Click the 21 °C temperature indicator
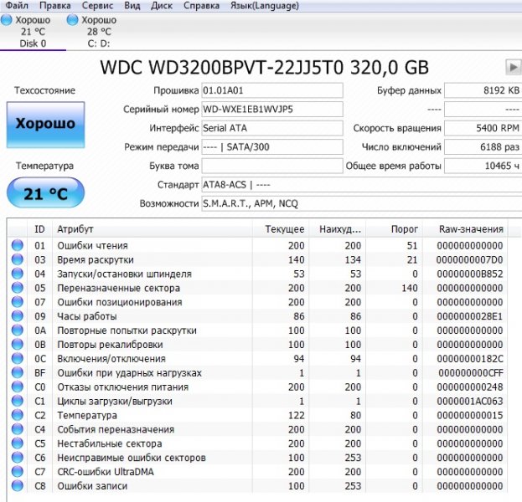The height and width of the screenshot is (502, 522). point(45,193)
